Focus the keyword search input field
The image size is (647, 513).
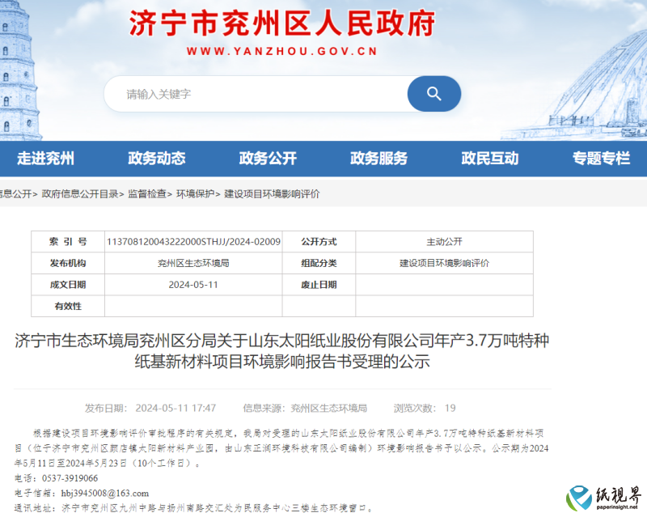(256, 94)
